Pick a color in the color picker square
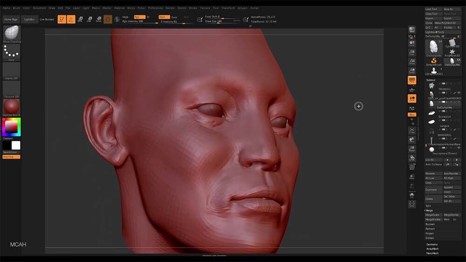The height and width of the screenshot is (262, 466). [x=12, y=127]
